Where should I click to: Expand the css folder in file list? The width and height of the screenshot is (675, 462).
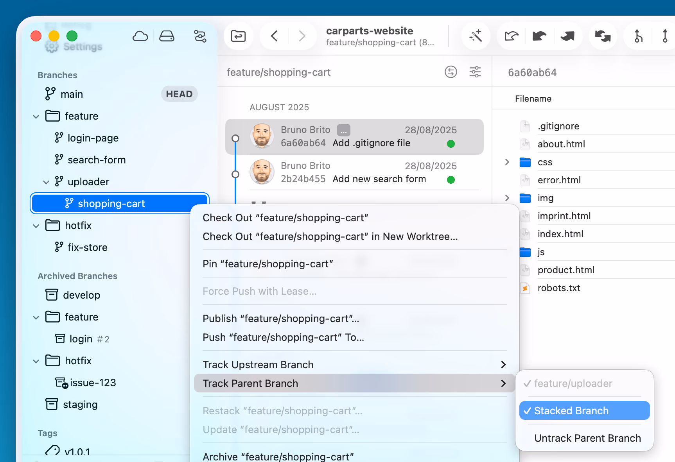coord(507,162)
